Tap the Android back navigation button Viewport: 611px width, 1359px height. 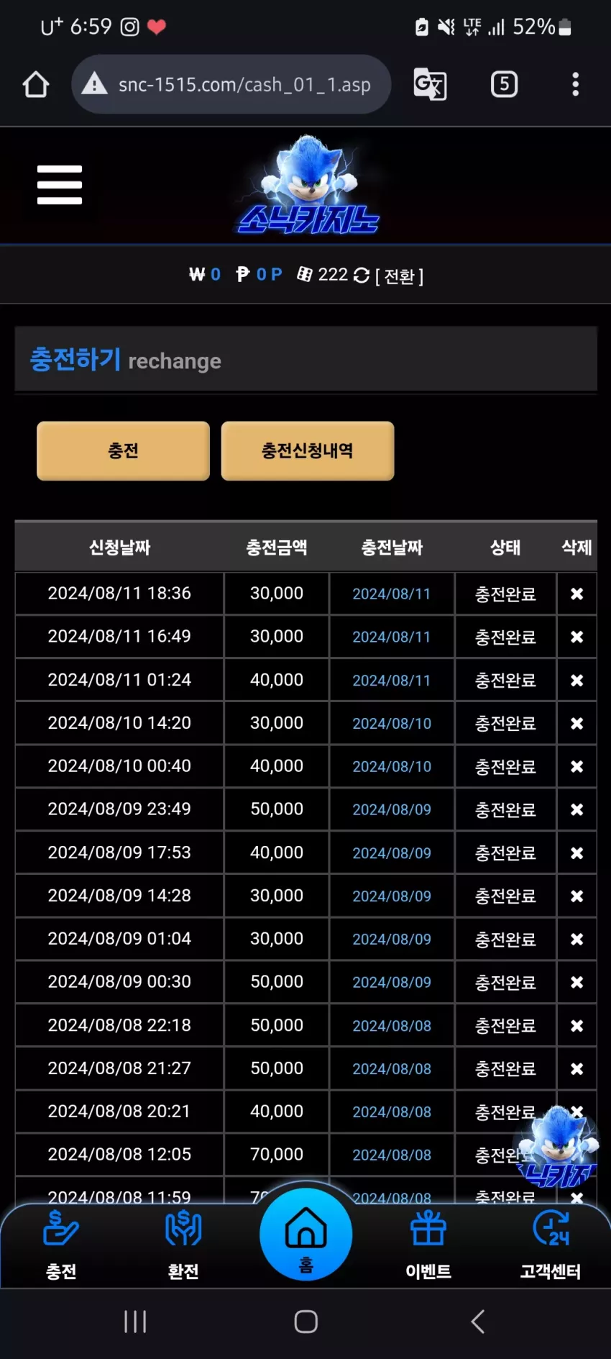point(477,1321)
